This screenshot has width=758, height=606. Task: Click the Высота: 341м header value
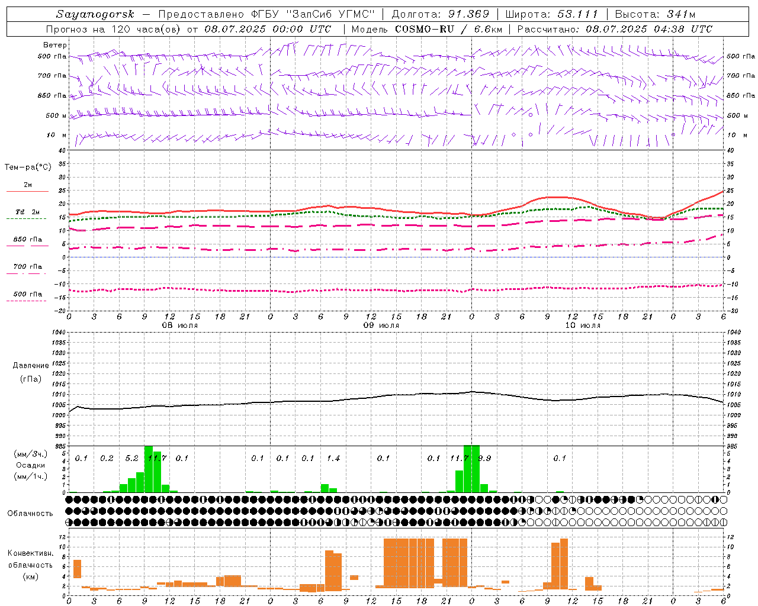click(x=655, y=14)
